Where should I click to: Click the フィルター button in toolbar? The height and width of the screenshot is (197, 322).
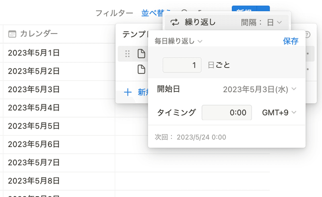coord(114,13)
